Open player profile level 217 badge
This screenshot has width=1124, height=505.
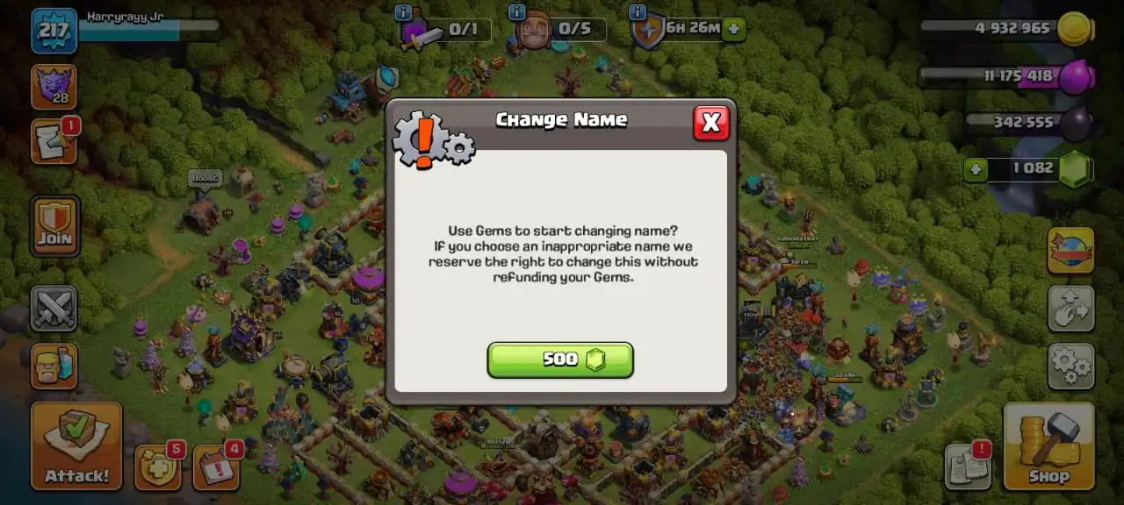54,30
